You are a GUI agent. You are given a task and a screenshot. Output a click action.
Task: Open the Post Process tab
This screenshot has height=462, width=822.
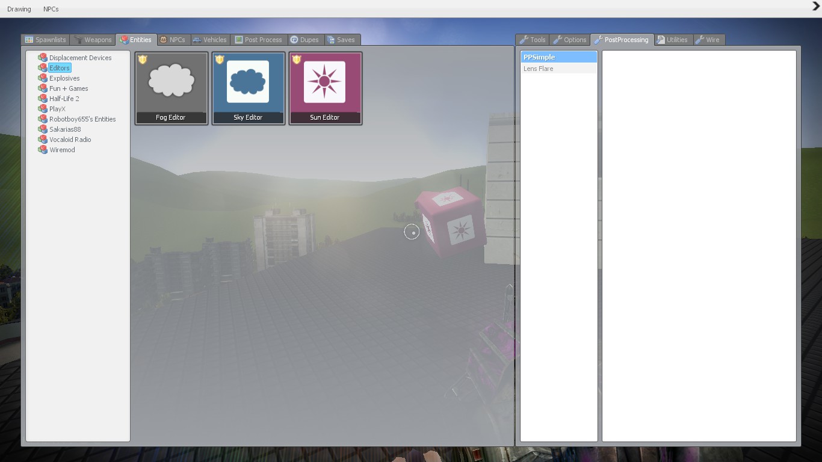tap(259, 40)
